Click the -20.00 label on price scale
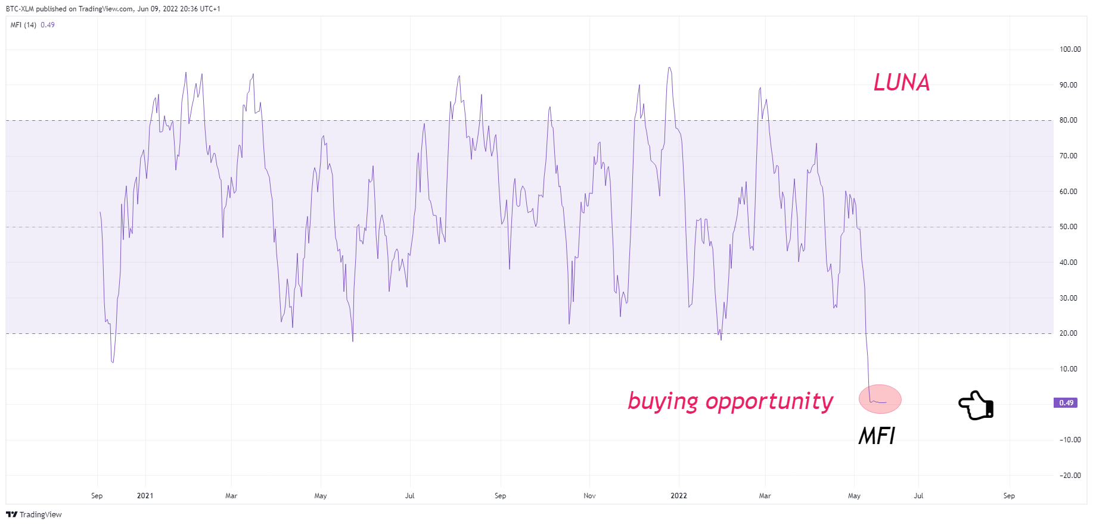This screenshot has height=525, width=1093. click(1070, 476)
